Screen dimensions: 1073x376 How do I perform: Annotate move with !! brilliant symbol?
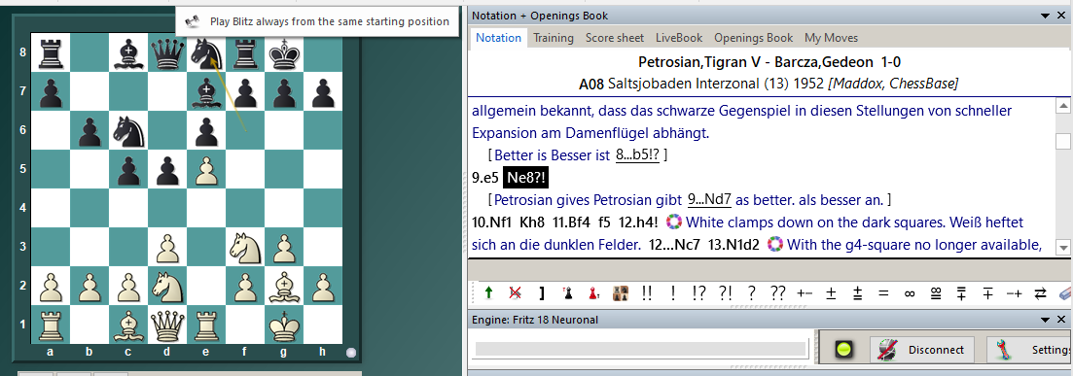coord(647,293)
